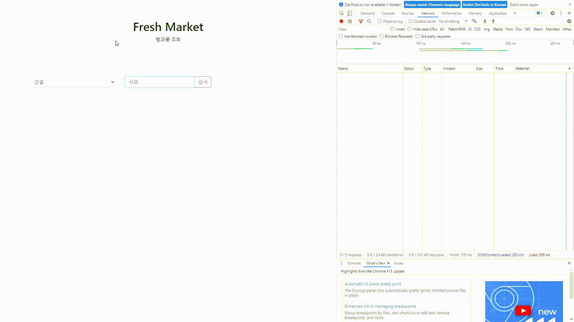
Task: Open the No throttling dropdown
Action: tap(452, 21)
